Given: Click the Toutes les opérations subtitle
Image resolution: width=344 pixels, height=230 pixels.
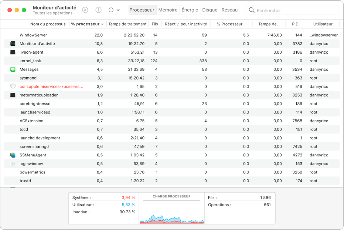Looking at the screenshot, I should pos(52,13).
